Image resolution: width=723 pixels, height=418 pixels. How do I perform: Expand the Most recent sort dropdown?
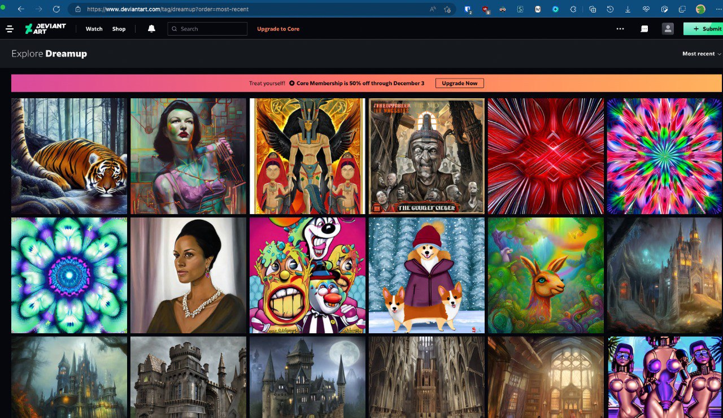702,54
